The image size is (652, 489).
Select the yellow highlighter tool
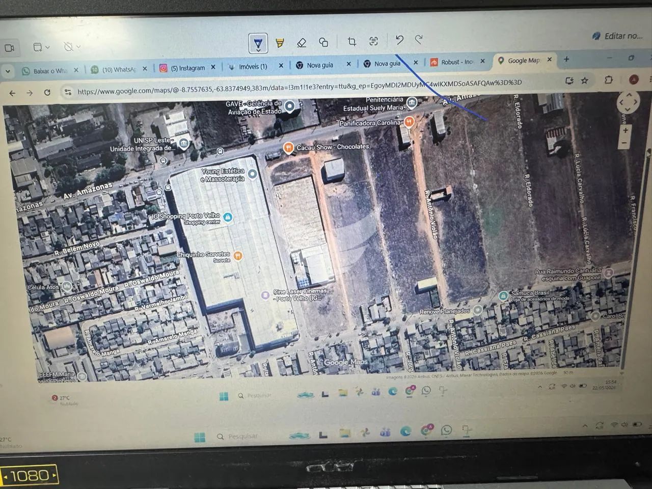tap(280, 43)
